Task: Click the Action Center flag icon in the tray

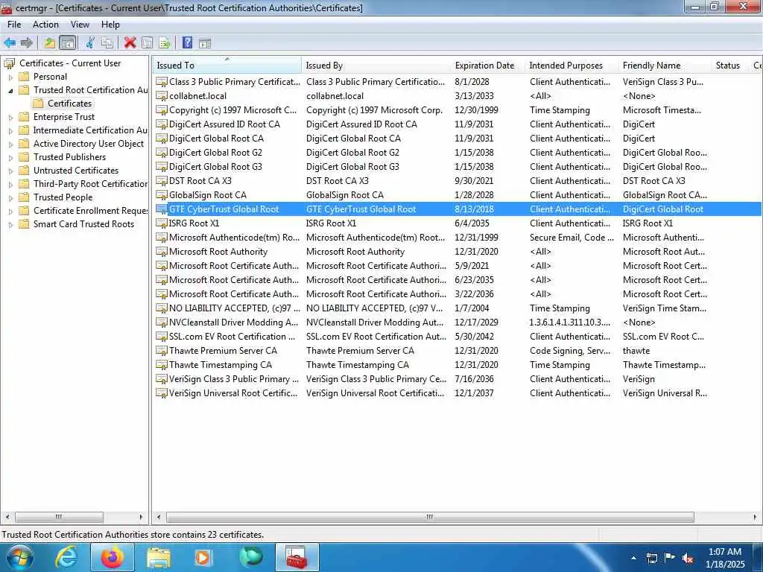Action: 670,558
